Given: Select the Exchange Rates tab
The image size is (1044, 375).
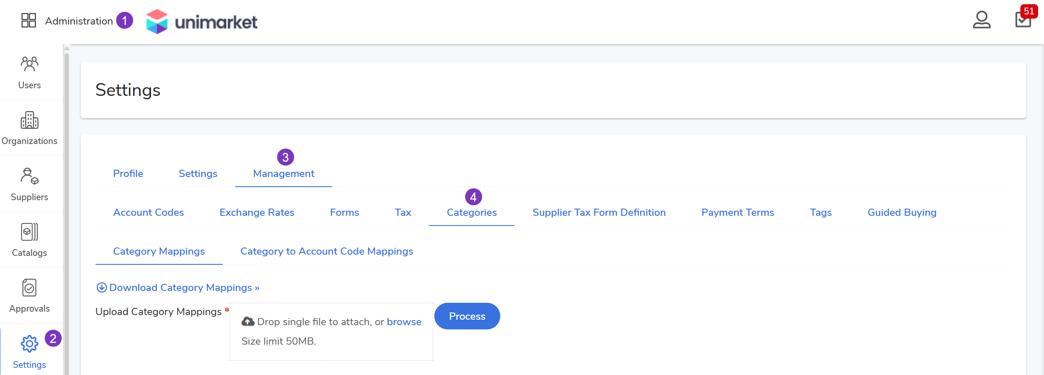Looking at the screenshot, I should point(257,212).
